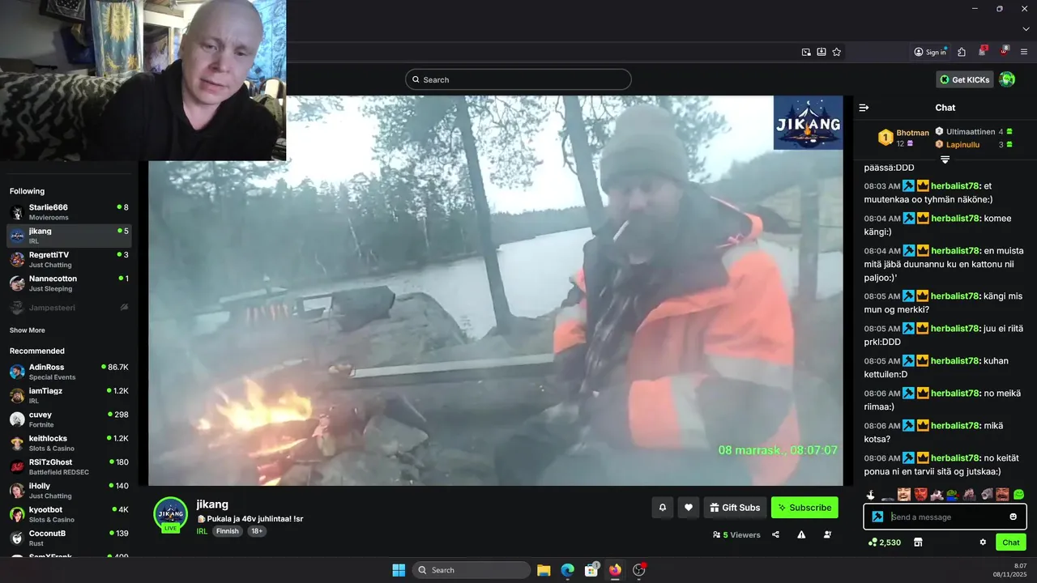
Task: Open the channel points 2,530 balance
Action: click(884, 543)
